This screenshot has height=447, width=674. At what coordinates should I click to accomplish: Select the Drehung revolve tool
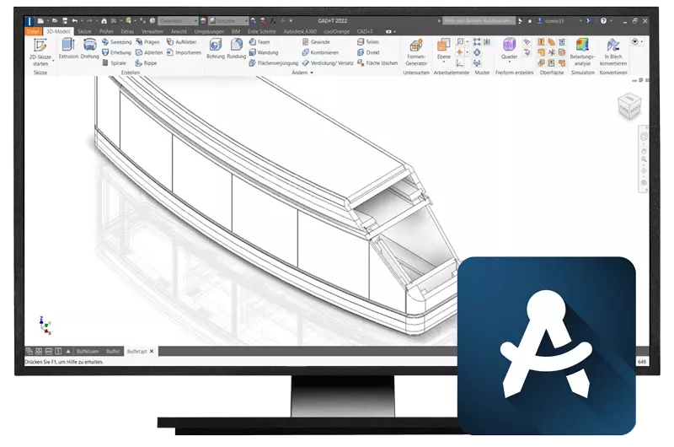coord(89,49)
